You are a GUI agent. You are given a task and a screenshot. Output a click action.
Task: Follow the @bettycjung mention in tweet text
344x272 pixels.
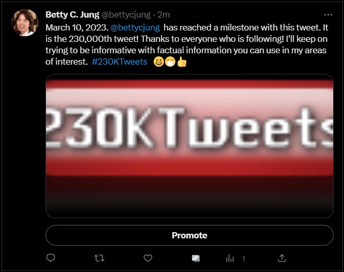135,26
